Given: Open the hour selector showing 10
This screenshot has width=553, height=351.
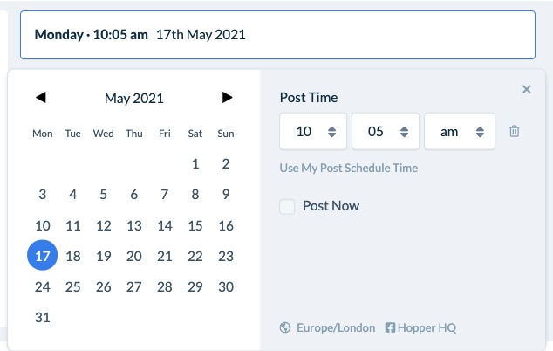Looking at the screenshot, I should pyautogui.click(x=313, y=131).
